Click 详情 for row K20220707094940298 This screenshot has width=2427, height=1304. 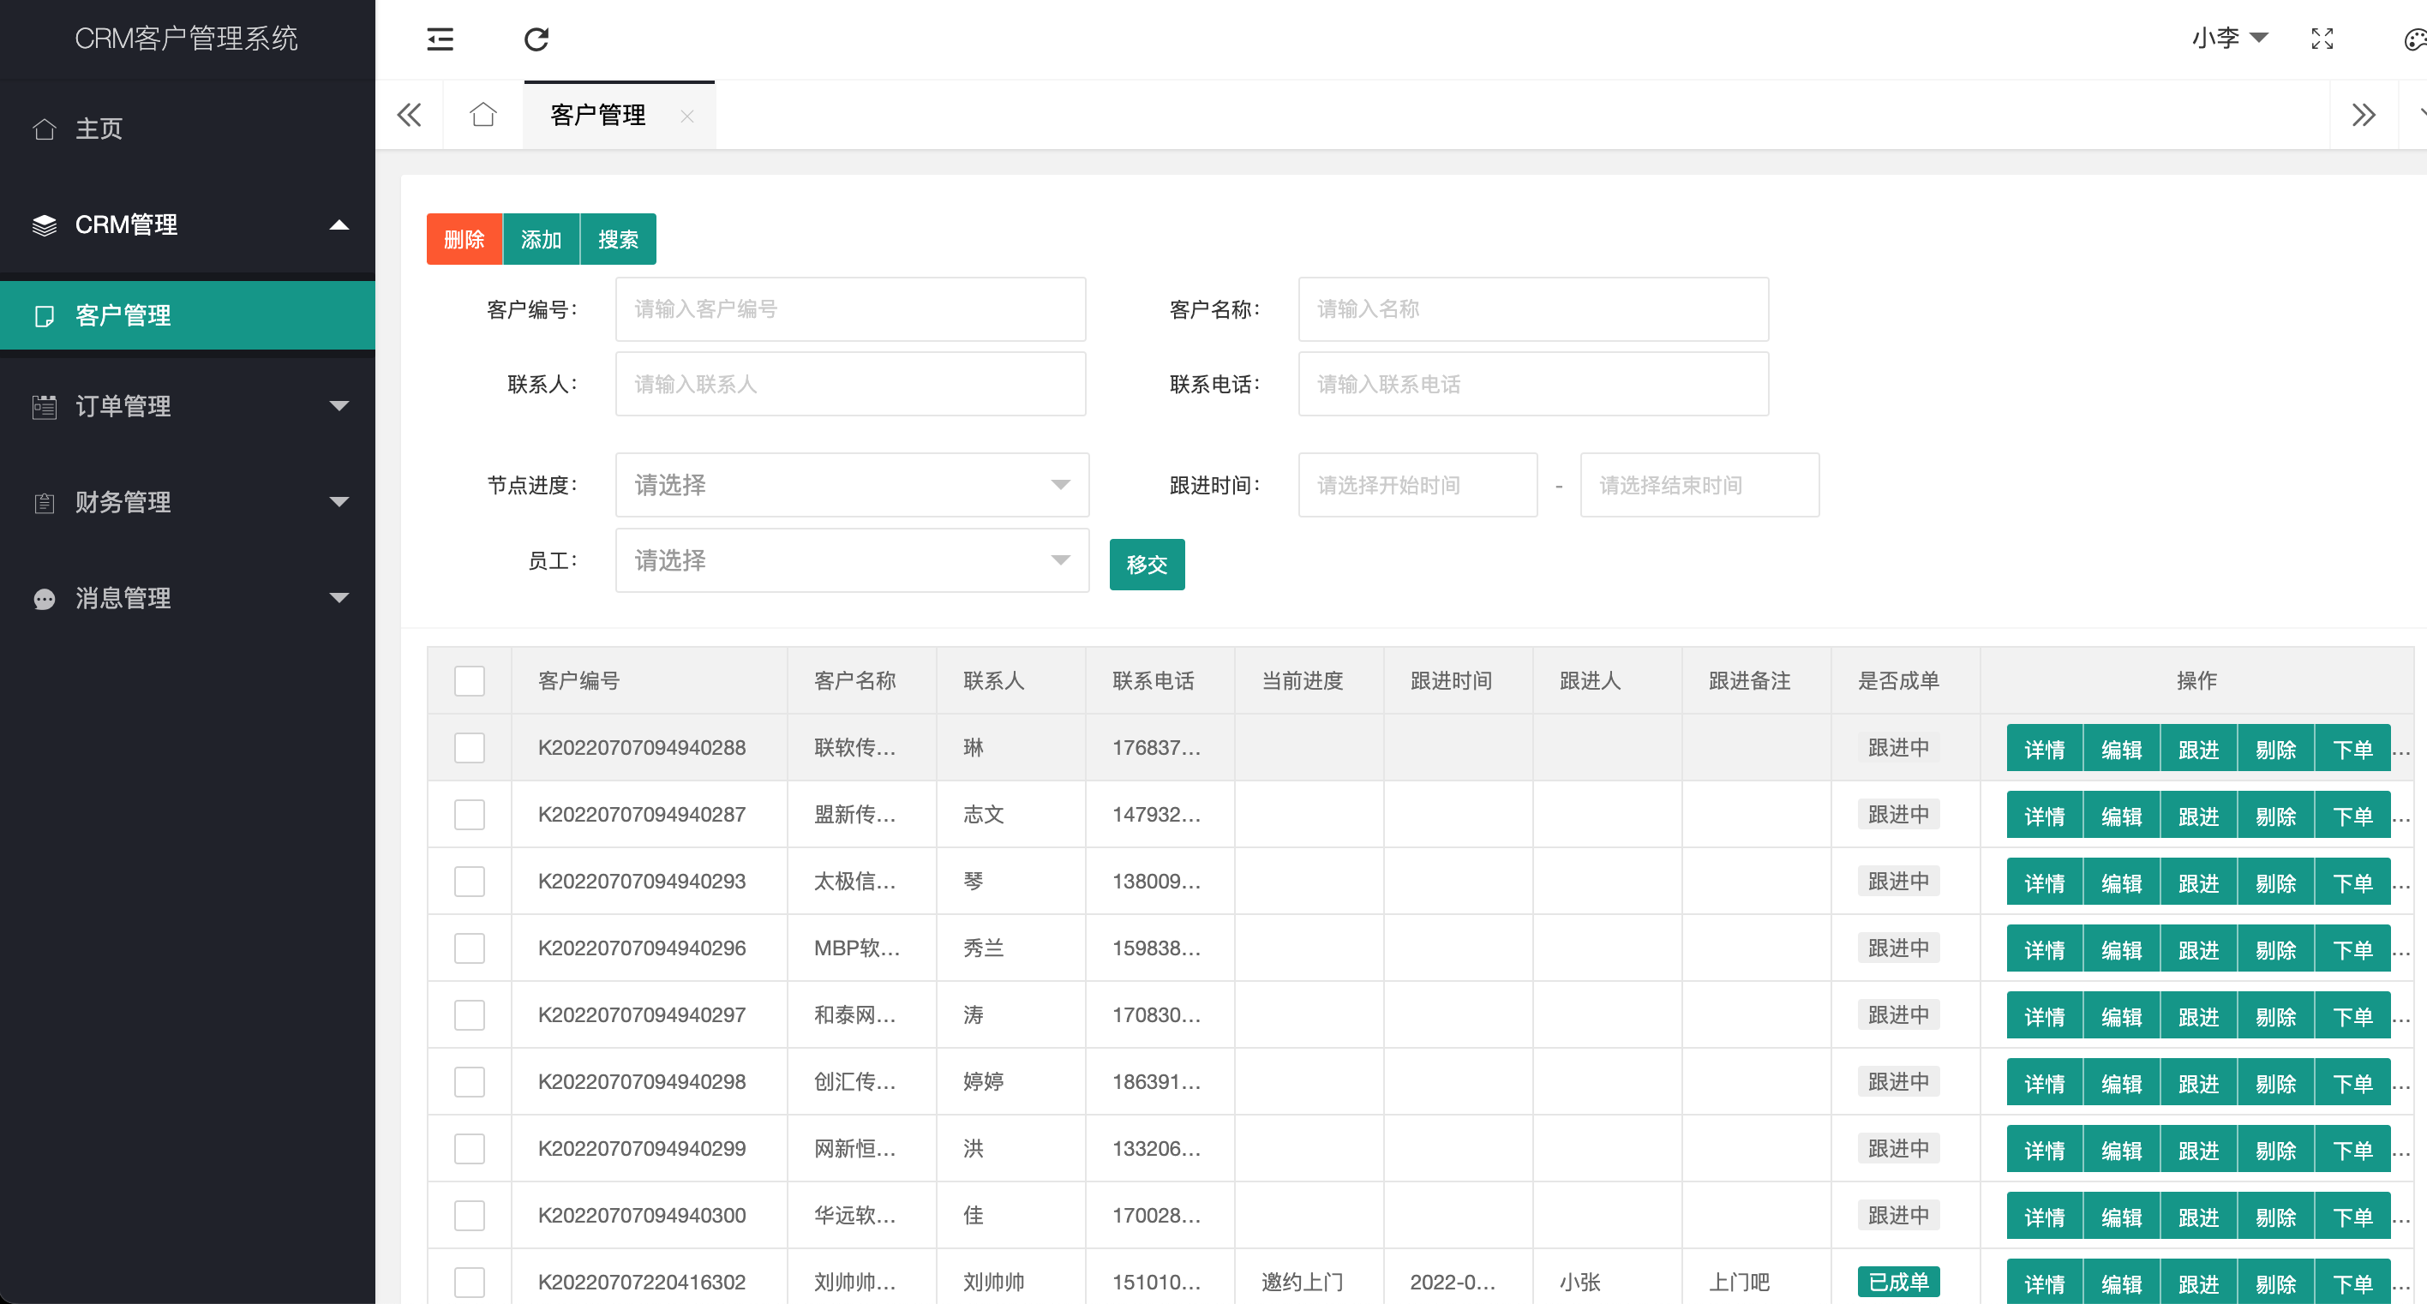pyautogui.click(x=2045, y=1084)
